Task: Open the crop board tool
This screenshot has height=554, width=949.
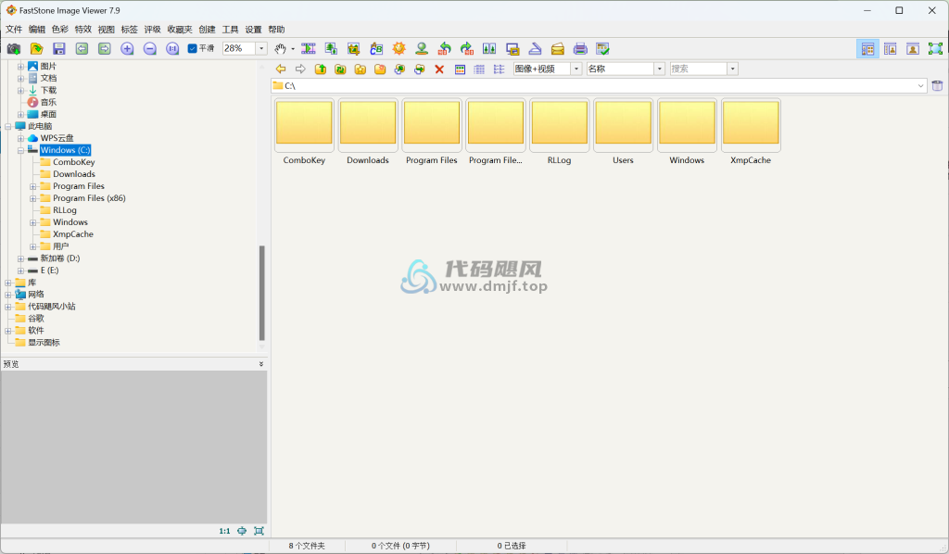Action: pyautogui.click(x=353, y=48)
